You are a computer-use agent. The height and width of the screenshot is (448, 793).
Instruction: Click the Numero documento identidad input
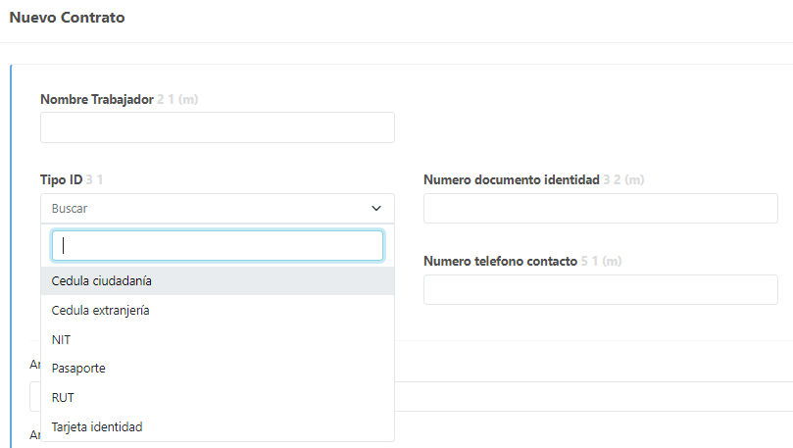point(600,209)
